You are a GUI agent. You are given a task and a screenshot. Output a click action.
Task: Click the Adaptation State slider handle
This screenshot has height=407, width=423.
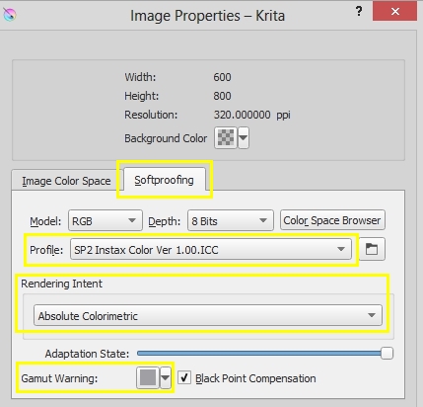[x=387, y=353]
